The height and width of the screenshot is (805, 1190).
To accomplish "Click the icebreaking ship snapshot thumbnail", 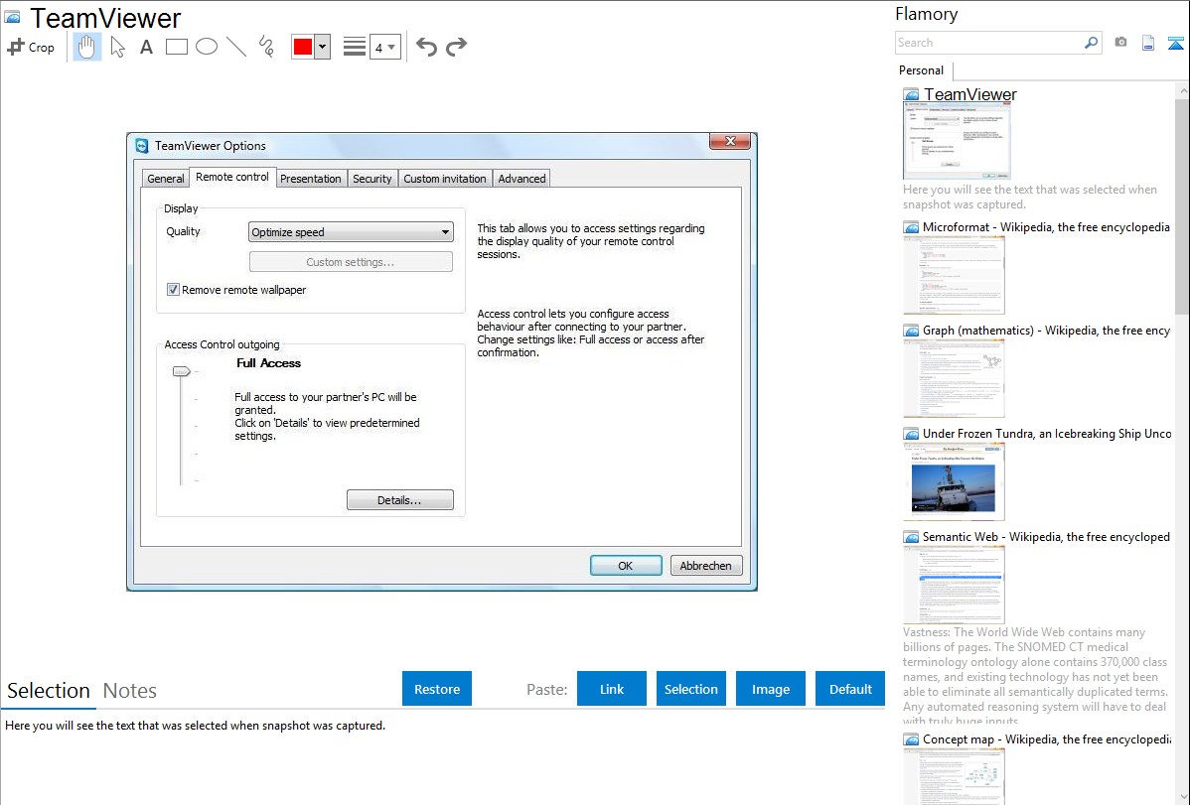I will pyautogui.click(x=954, y=481).
